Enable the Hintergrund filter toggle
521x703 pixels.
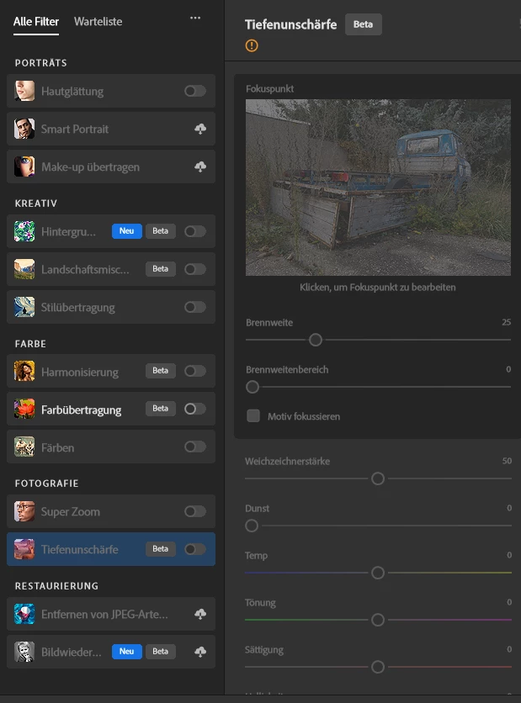[x=195, y=231]
